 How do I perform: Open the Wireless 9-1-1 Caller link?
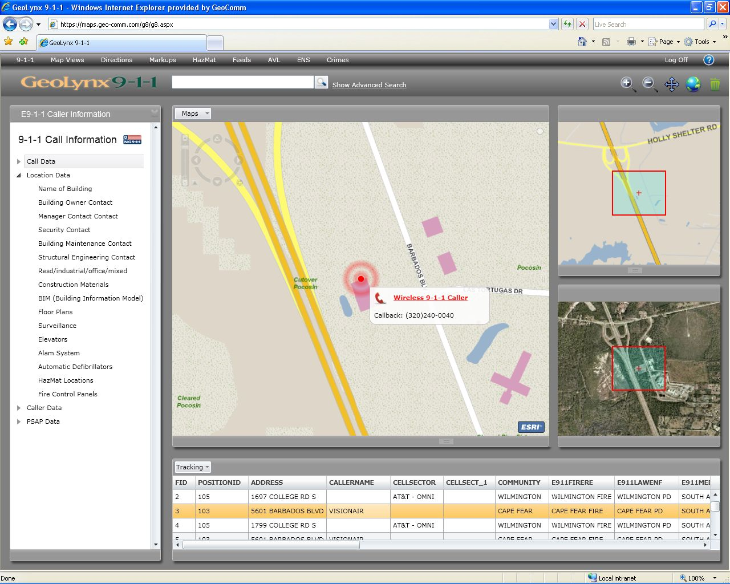pos(430,298)
